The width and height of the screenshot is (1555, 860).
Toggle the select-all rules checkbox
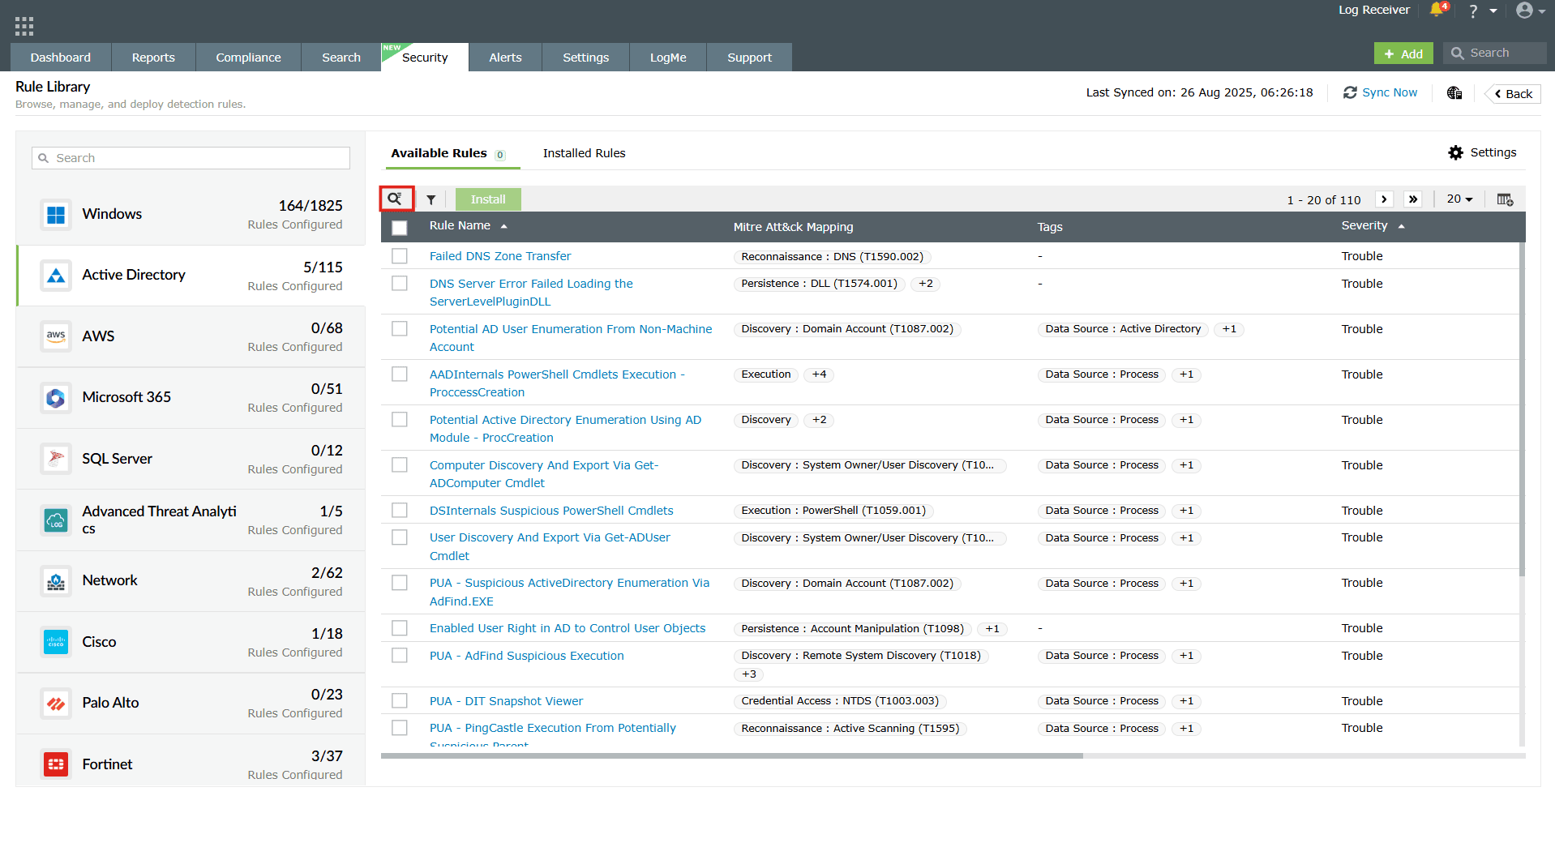400,228
